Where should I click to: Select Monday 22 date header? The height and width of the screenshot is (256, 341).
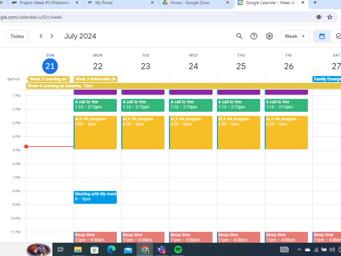pos(98,66)
